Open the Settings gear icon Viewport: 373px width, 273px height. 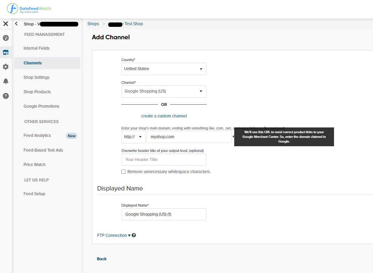(x=5, y=67)
